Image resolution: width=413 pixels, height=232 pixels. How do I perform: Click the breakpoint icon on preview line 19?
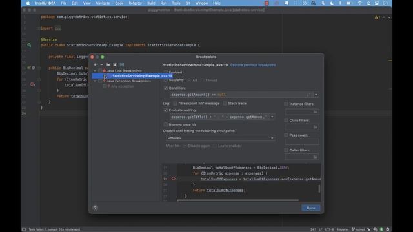click(x=174, y=179)
